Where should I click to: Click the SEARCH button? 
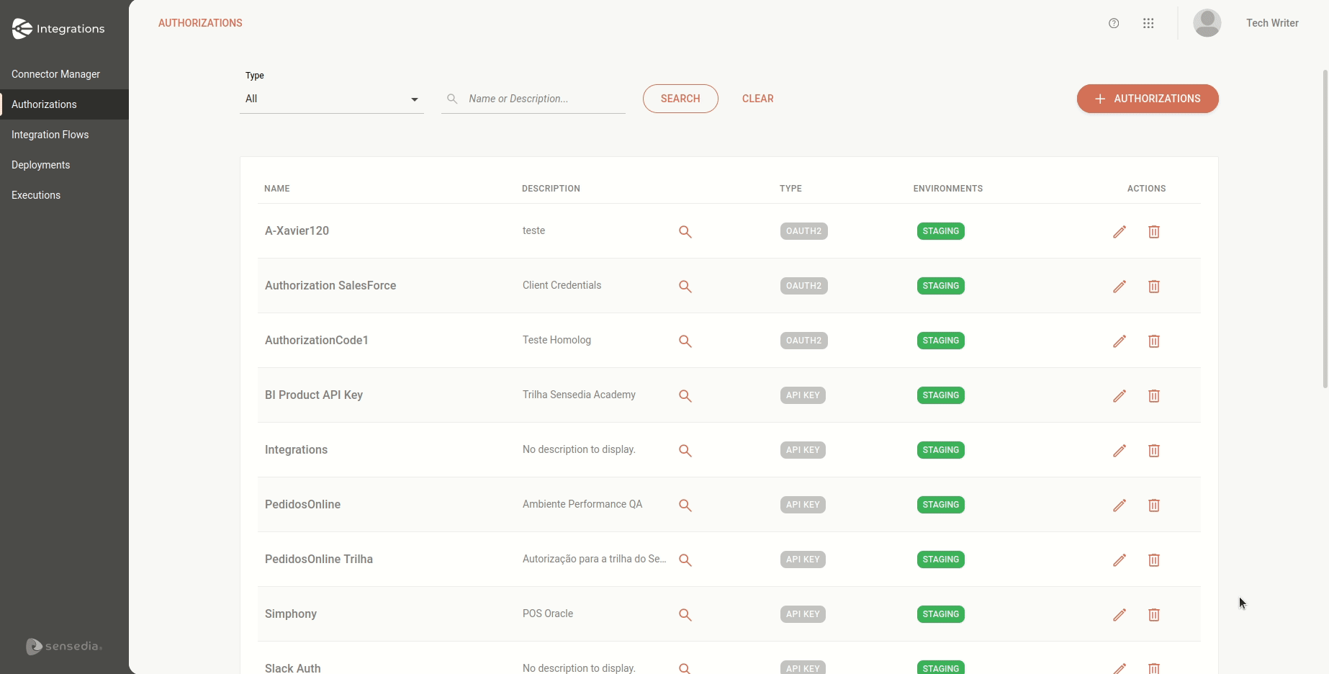click(x=680, y=99)
